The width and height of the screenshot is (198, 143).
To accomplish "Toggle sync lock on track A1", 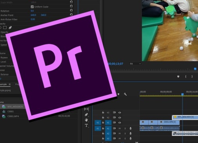I will tap(114, 128).
